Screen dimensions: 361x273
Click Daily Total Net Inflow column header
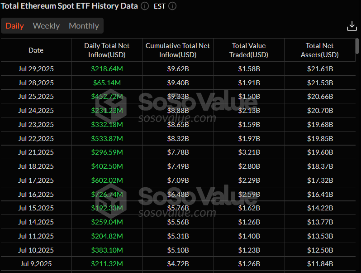click(107, 50)
